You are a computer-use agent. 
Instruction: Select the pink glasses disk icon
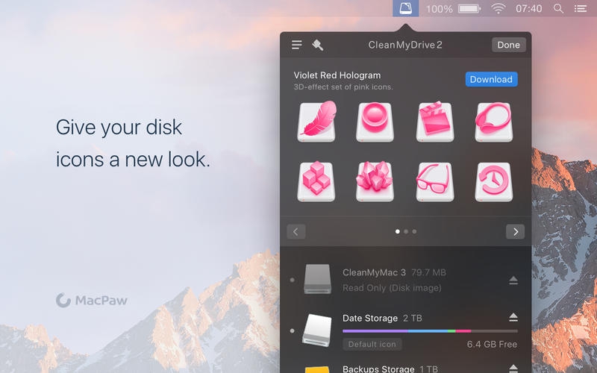click(x=434, y=182)
